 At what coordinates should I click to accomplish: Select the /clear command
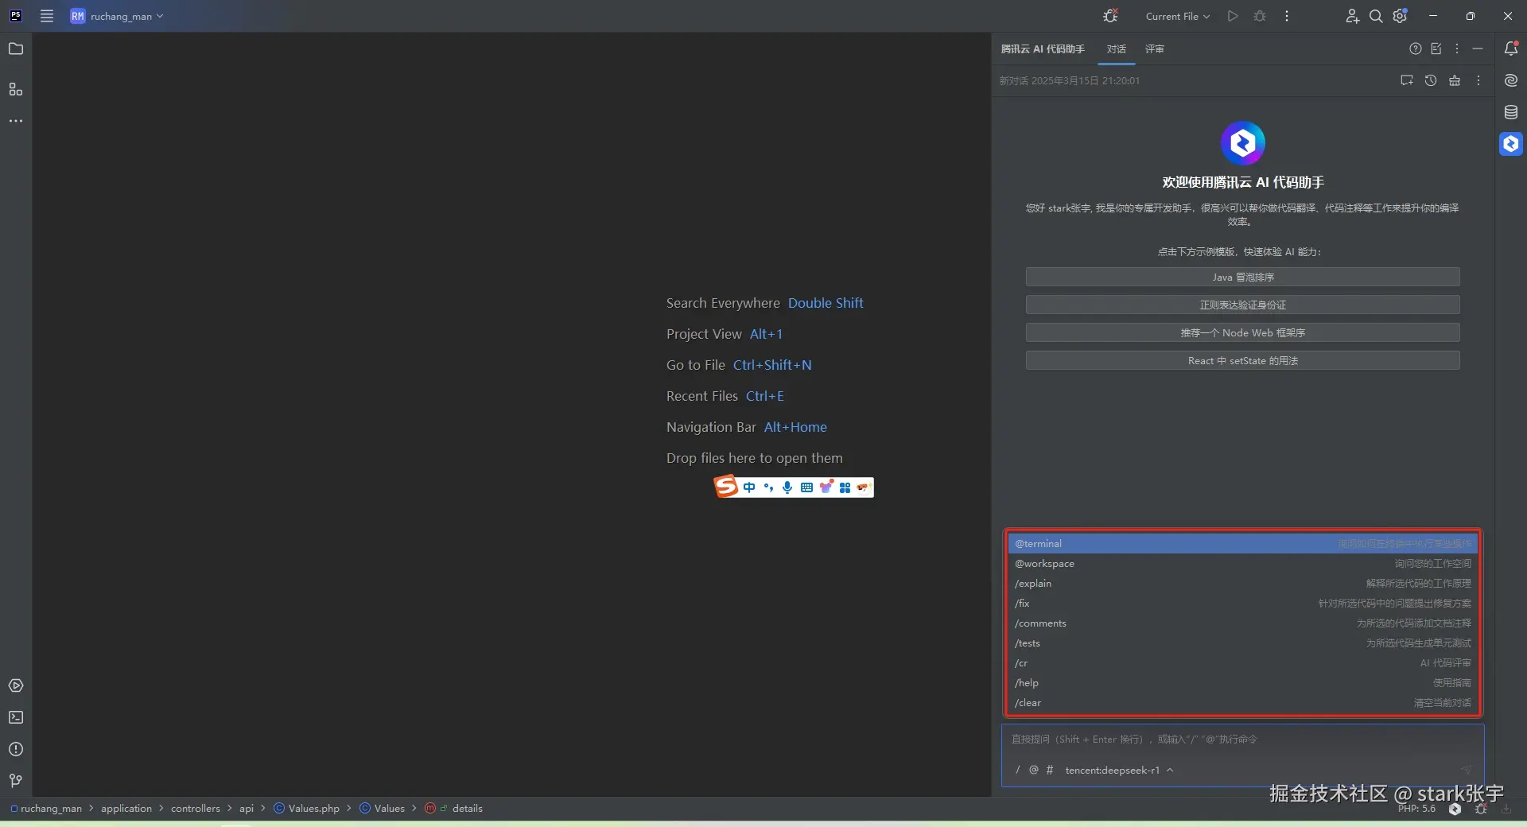pyautogui.click(x=1243, y=703)
